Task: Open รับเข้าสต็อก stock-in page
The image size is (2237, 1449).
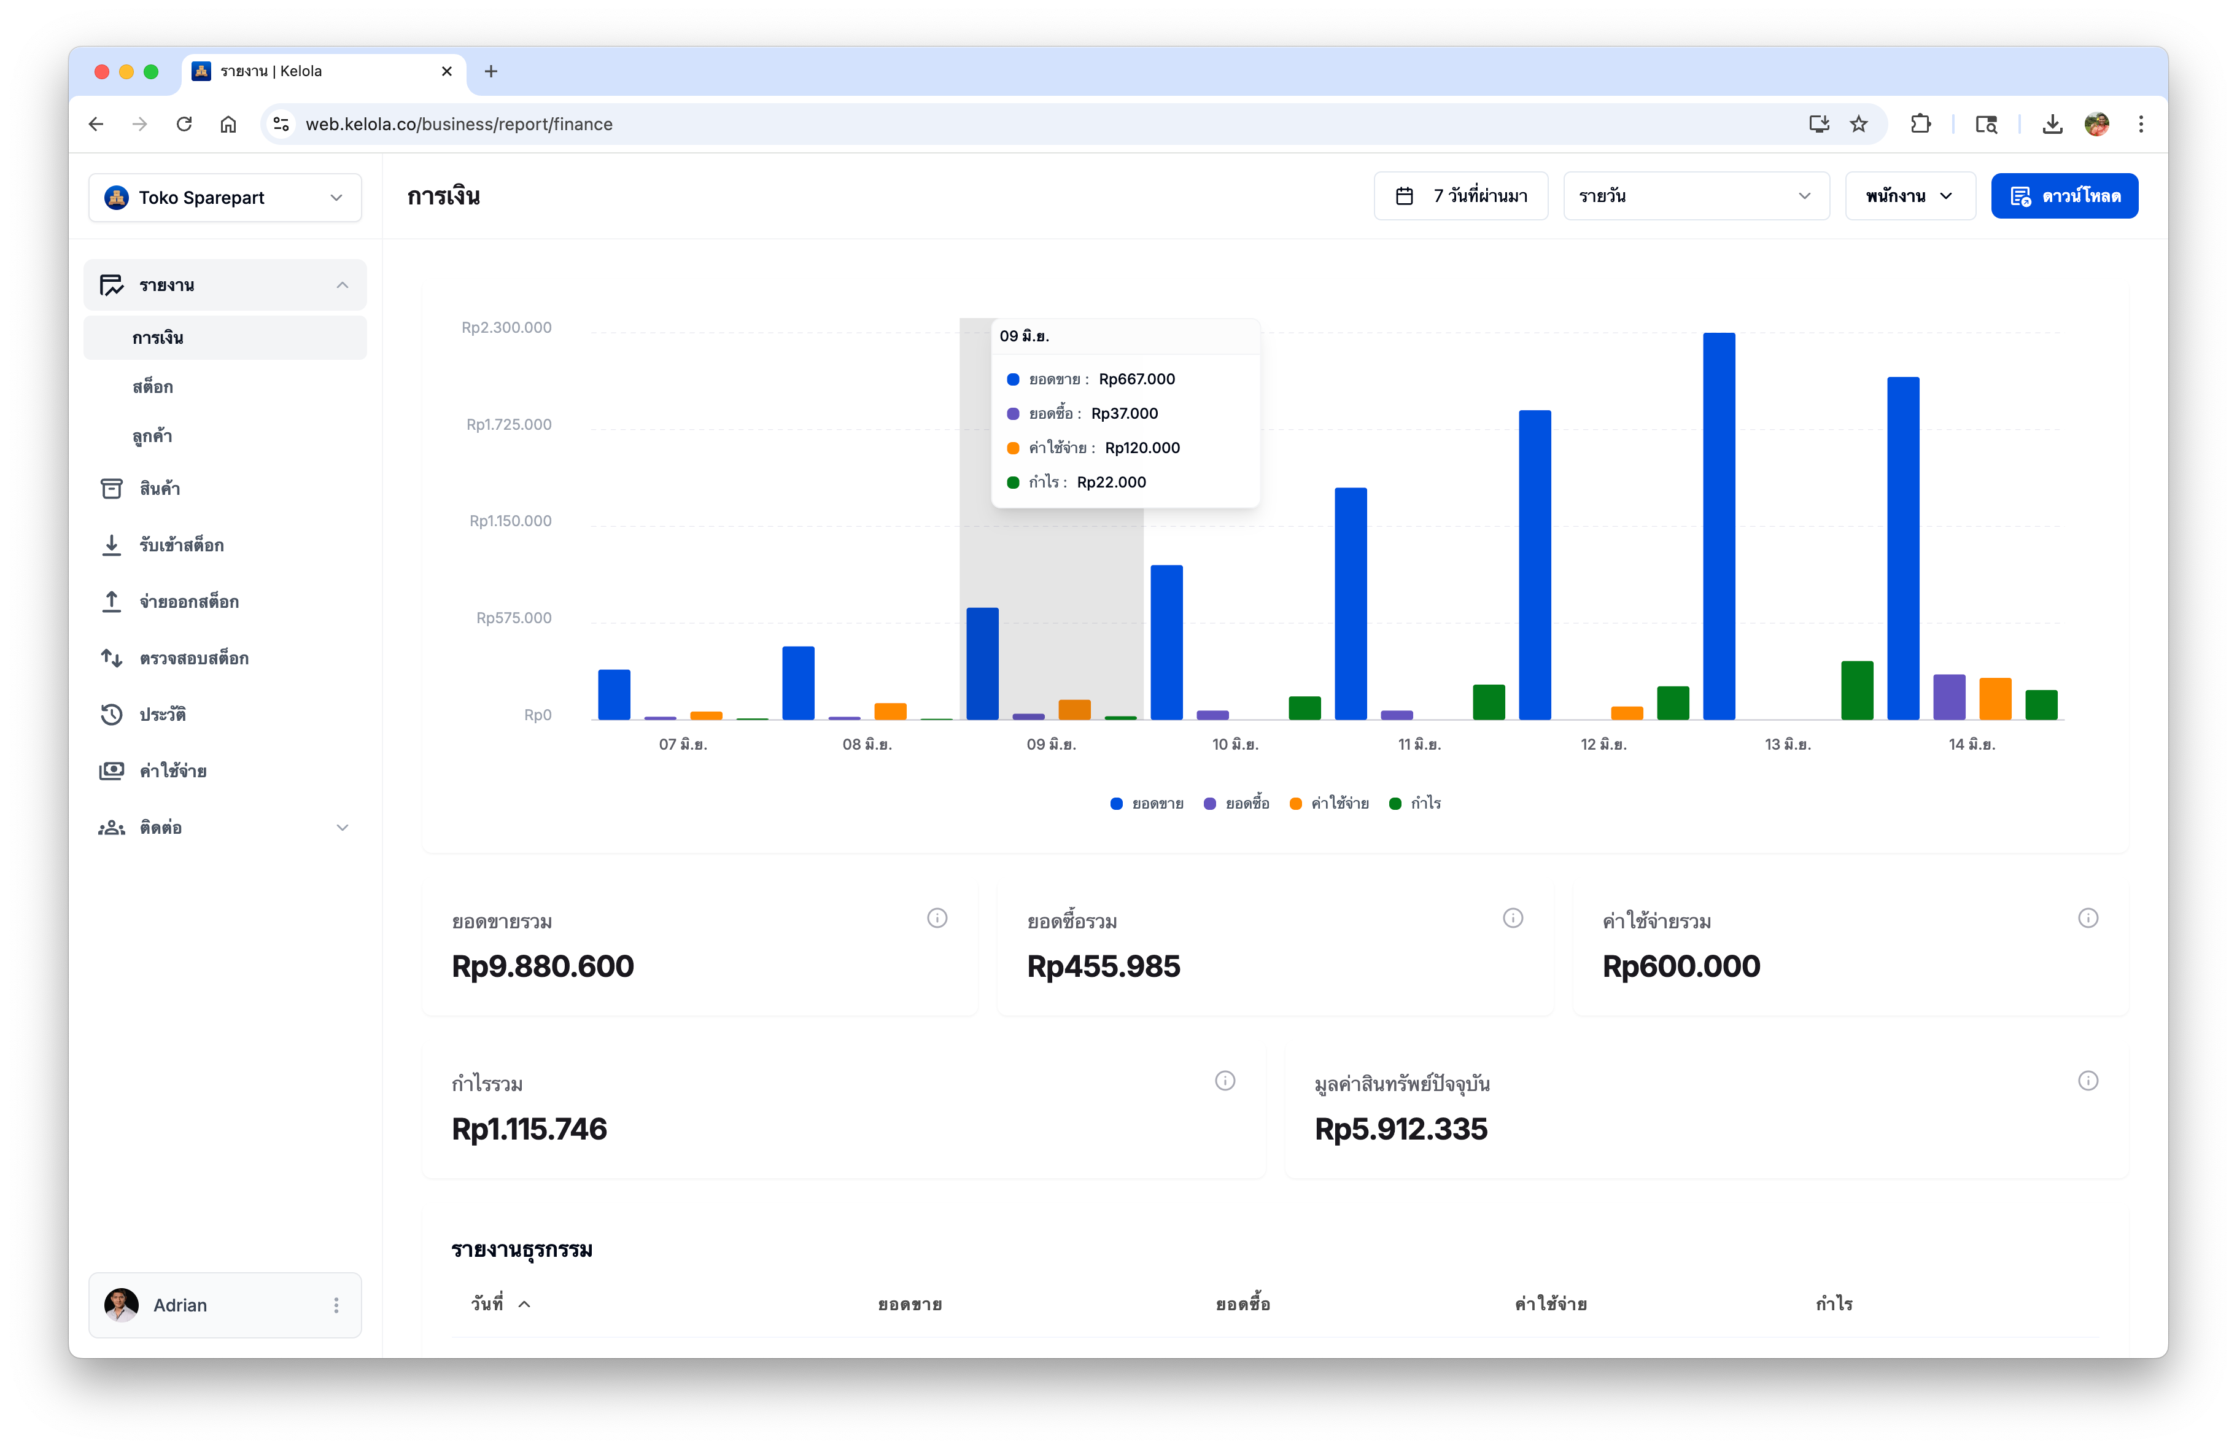Action: (225, 545)
